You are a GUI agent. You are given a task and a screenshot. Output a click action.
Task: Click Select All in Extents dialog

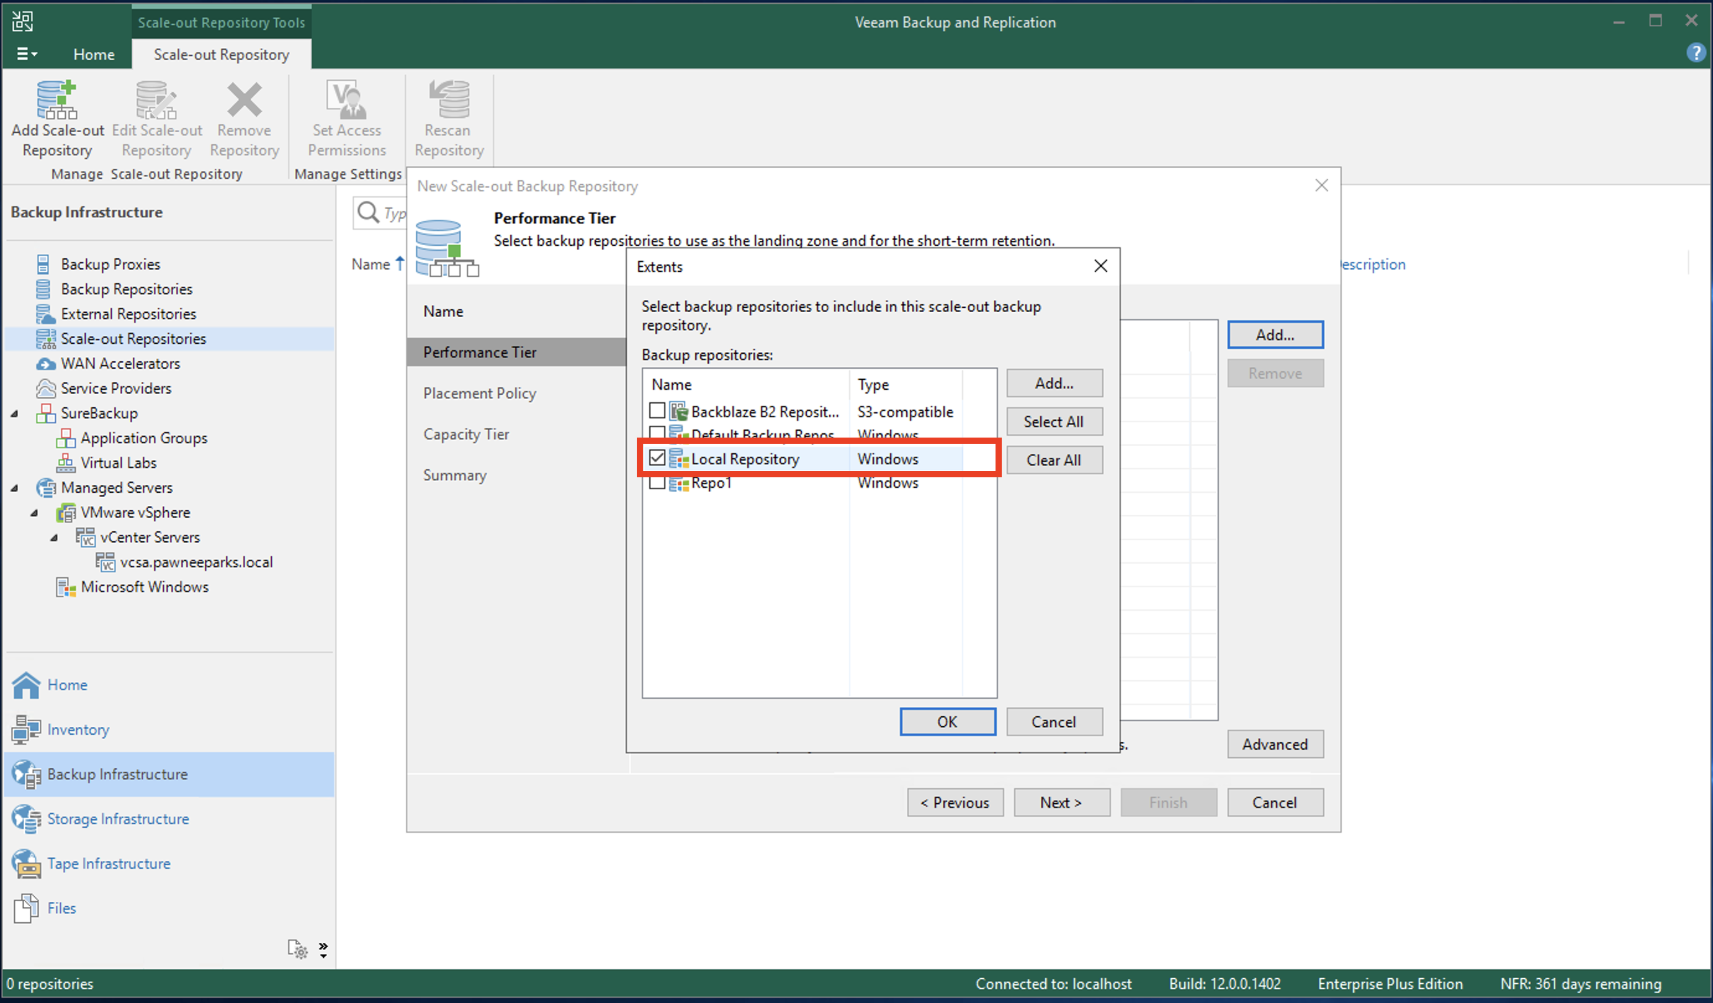pyautogui.click(x=1054, y=421)
